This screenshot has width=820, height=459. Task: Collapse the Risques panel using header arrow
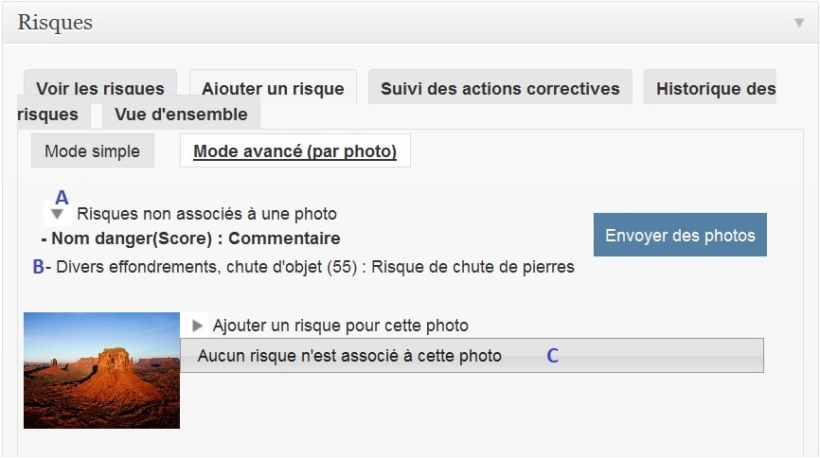coord(799,23)
